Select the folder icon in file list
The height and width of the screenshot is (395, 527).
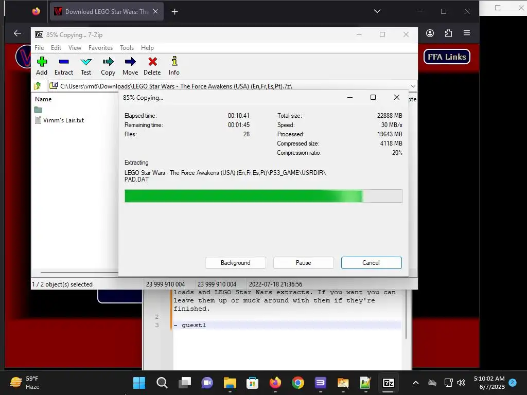(38, 110)
